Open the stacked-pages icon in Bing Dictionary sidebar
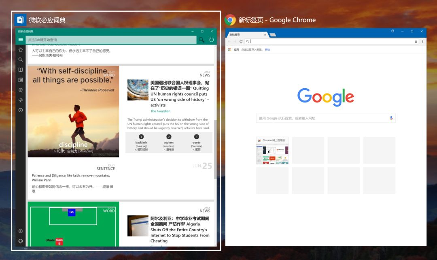The image size is (437, 260). point(21,80)
